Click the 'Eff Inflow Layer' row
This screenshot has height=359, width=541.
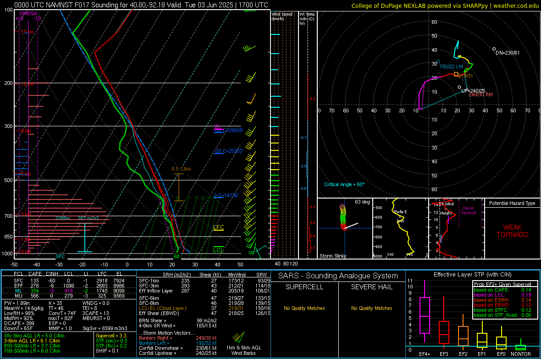click(x=204, y=291)
